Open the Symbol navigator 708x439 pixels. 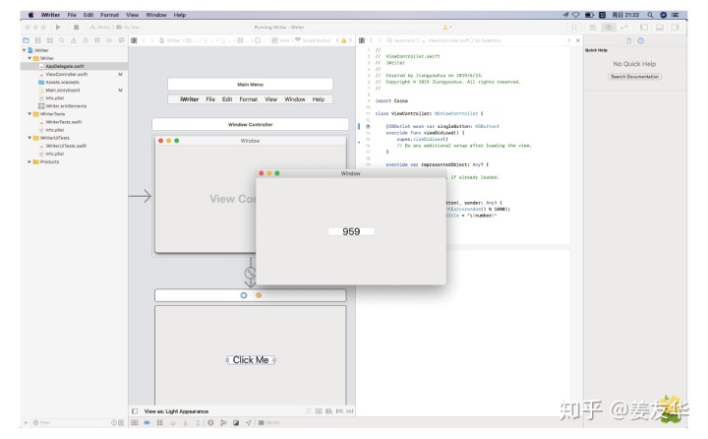tap(50, 40)
